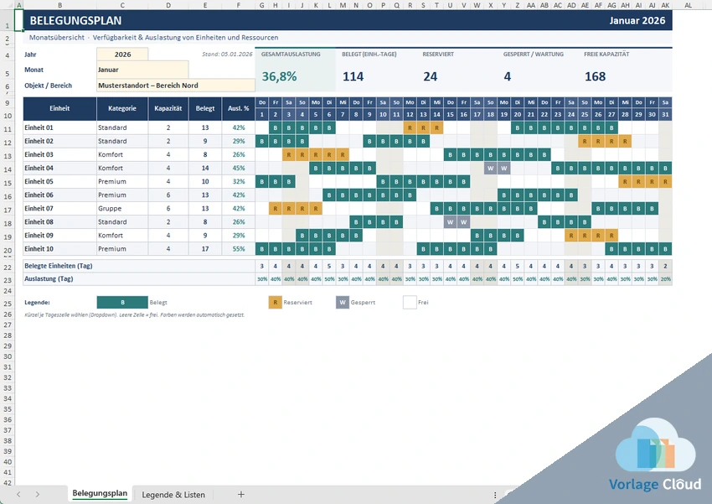Image resolution: width=712 pixels, height=504 pixels.
Task: Select the Gesamtauslastung value 36,8%
Action: pos(279,76)
